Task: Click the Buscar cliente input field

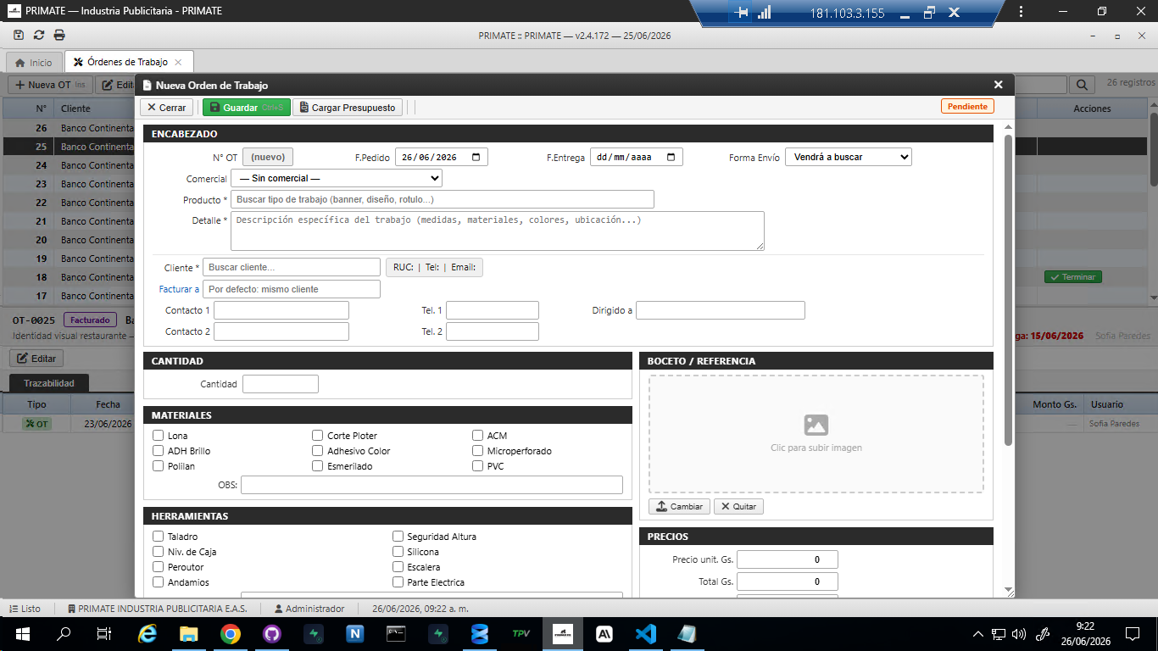Action: [292, 267]
